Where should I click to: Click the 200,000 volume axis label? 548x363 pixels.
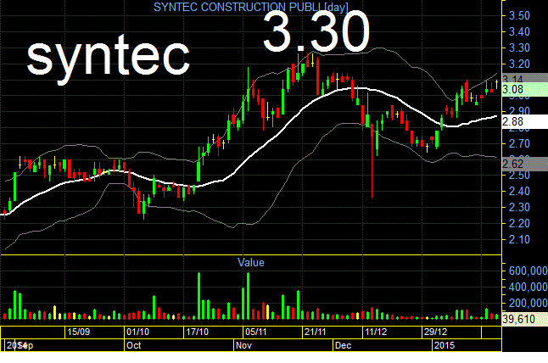[x=528, y=304]
